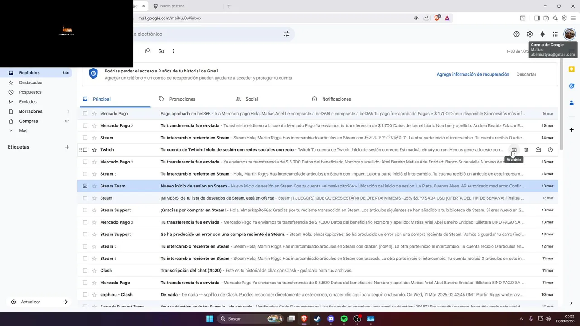580x326 pixels.
Task: Open more actions three-dot menu
Action: click(173, 51)
